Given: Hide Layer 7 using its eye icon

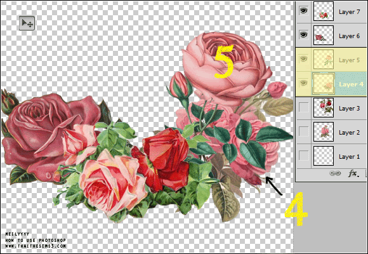Looking at the screenshot, I should [303, 11].
